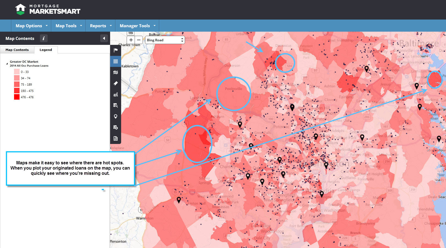Open the data settings gear icon
The height and width of the screenshot is (248, 446).
116,127
